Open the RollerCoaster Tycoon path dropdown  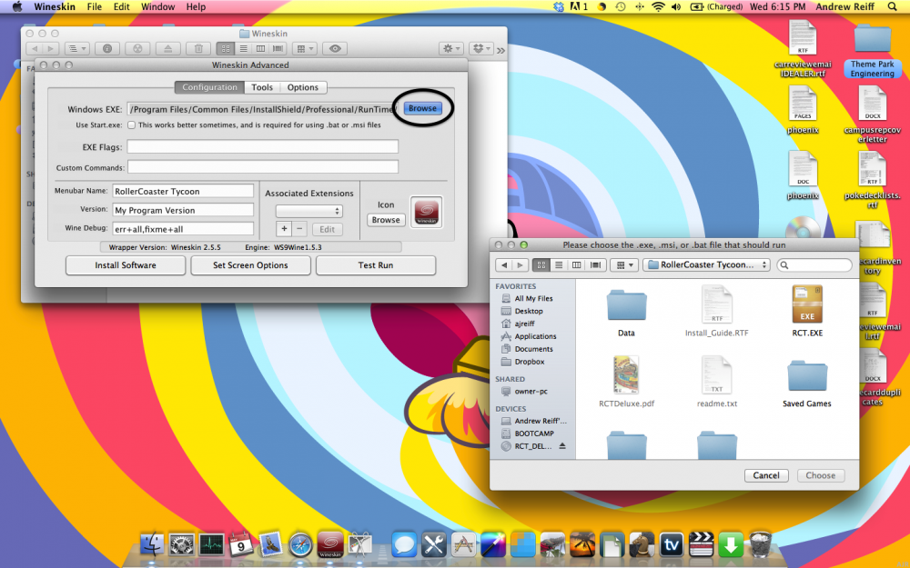coord(706,264)
